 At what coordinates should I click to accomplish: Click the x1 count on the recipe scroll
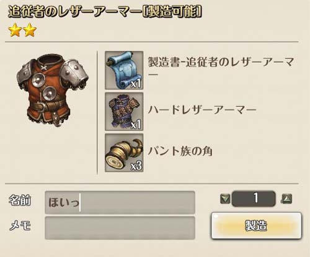pos(136,83)
